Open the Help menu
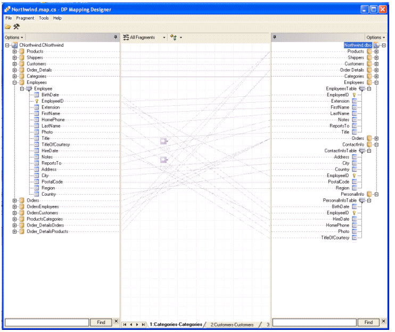The width and height of the screenshot is (395, 332). [57, 18]
